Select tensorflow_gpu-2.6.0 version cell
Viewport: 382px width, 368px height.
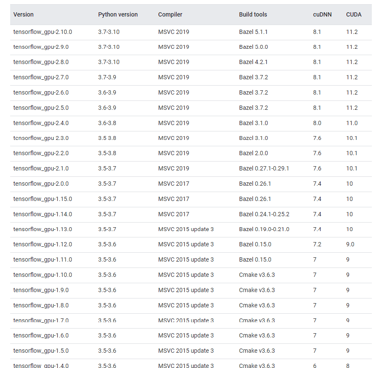click(x=41, y=93)
